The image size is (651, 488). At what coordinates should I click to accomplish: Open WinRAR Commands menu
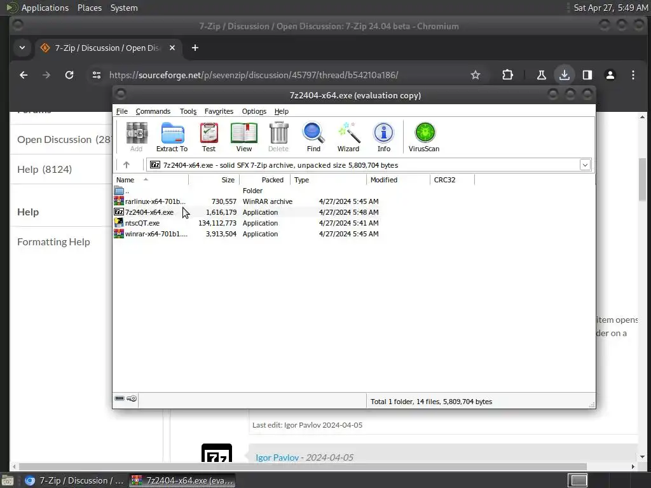tap(153, 111)
